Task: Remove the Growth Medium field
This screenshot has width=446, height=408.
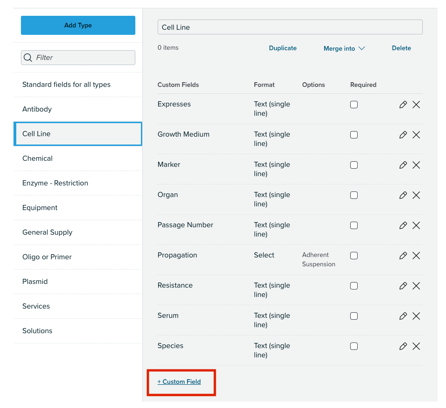Action: (416, 135)
